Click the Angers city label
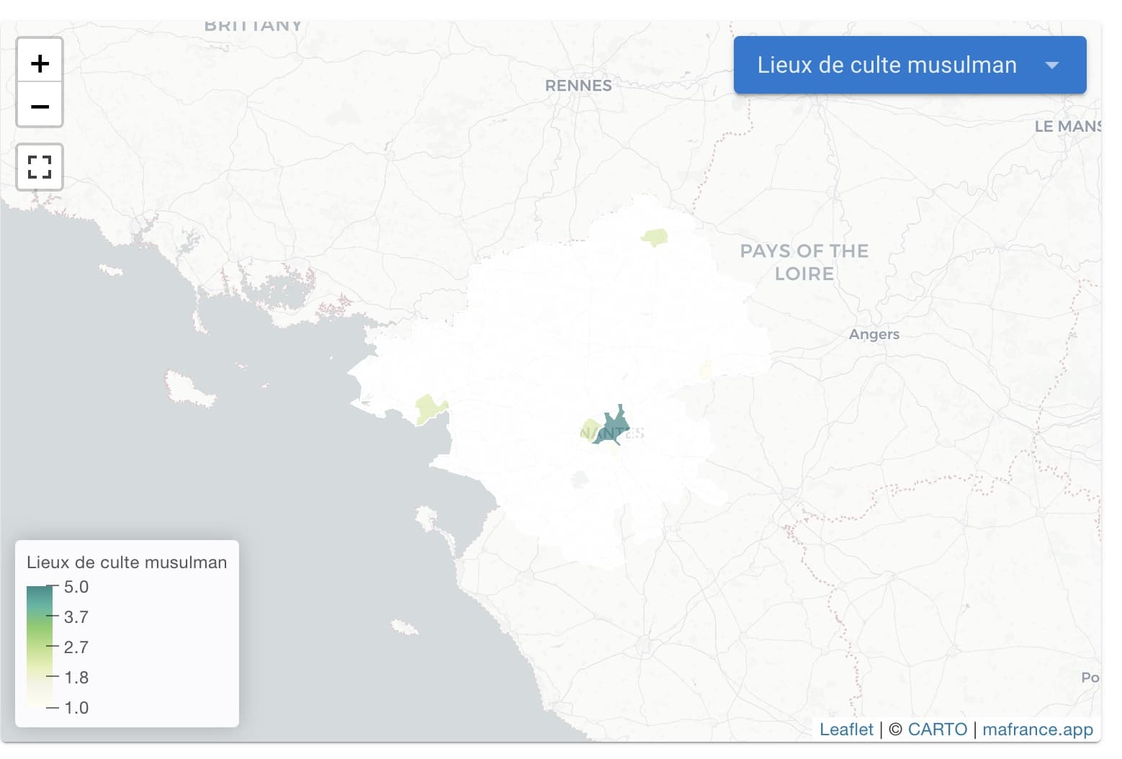 point(874,334)
